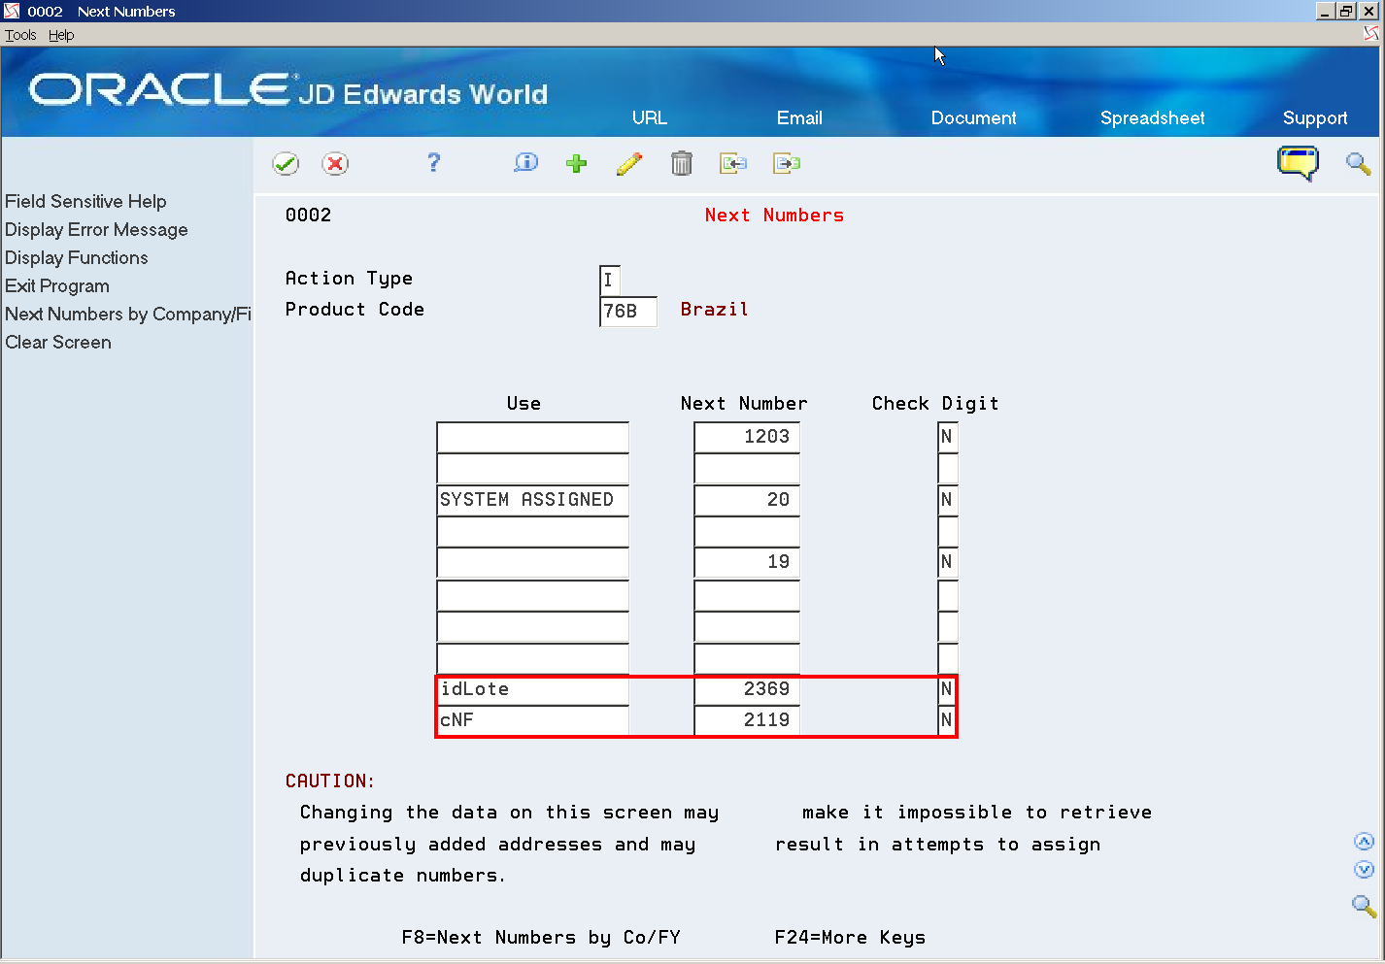Click the page up arrow icon
This screenshot has width=1385, height=964.
coord(1364,842)
